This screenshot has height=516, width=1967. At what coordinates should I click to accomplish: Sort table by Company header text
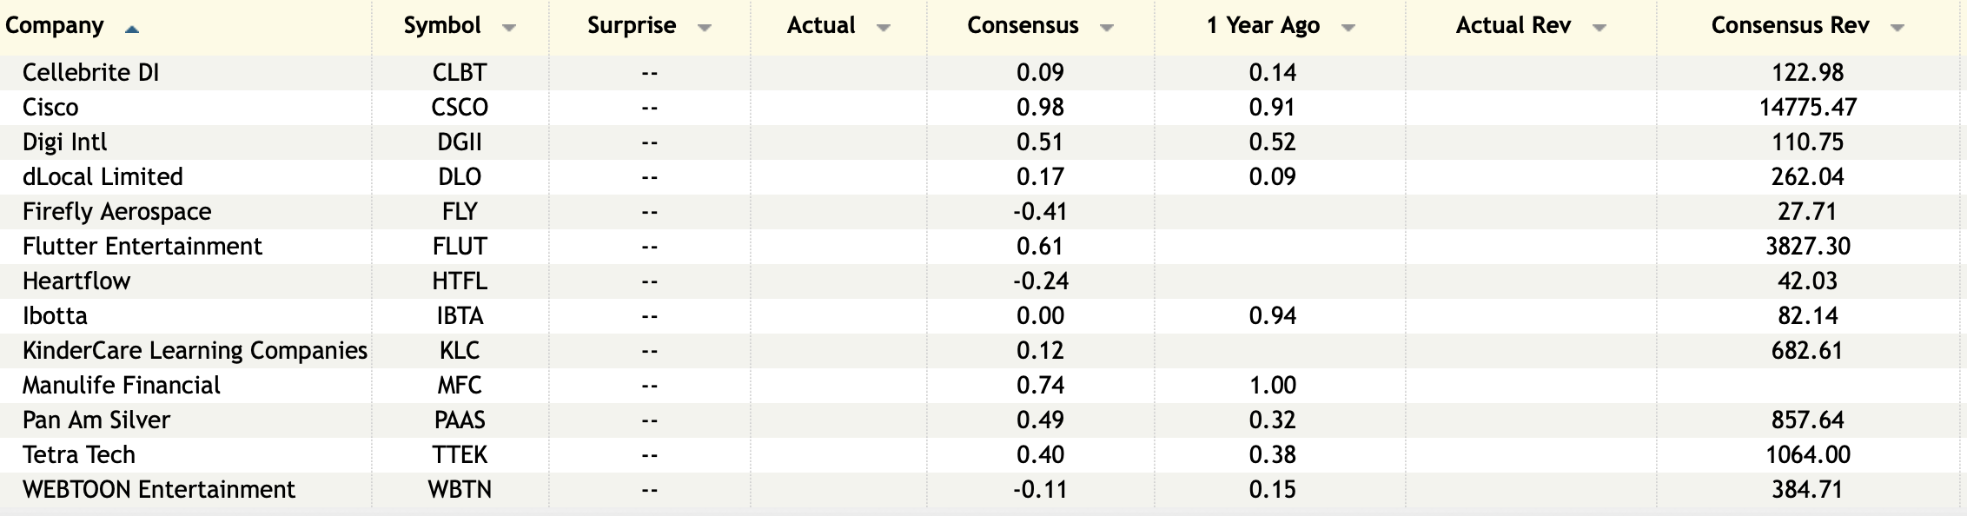[x=55, y=26]
